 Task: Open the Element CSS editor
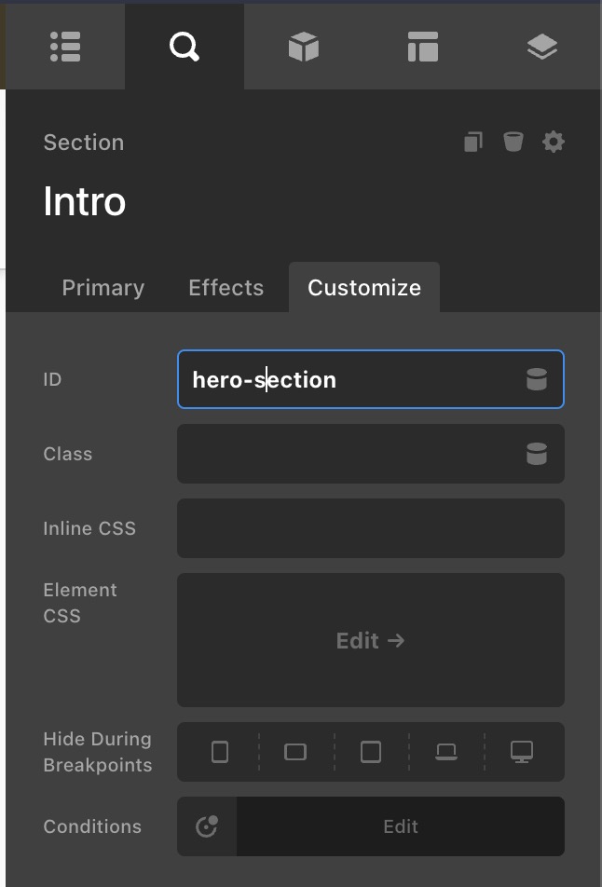pos(370,640)
